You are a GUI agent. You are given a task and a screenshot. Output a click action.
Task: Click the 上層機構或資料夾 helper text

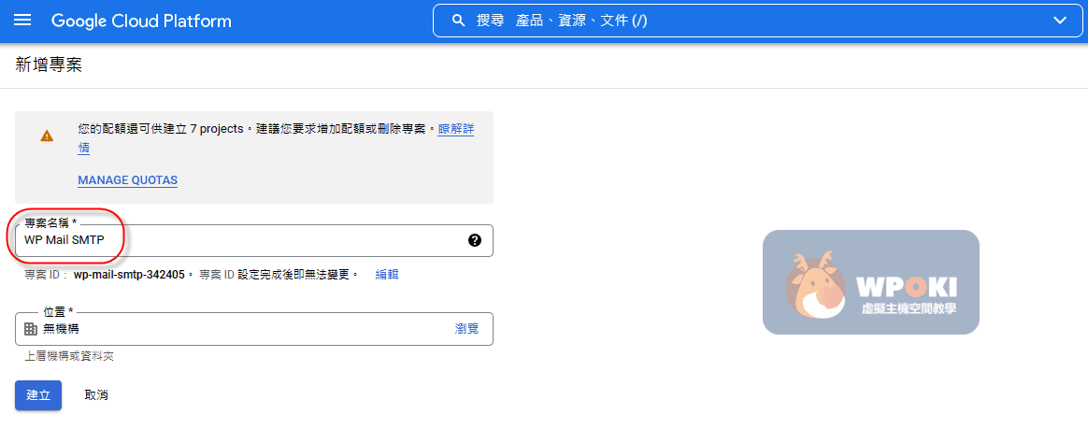click(x=69, y=356)
